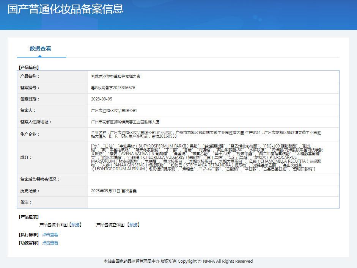Click the NMPA copyright footer text

(x=178, y=261)
